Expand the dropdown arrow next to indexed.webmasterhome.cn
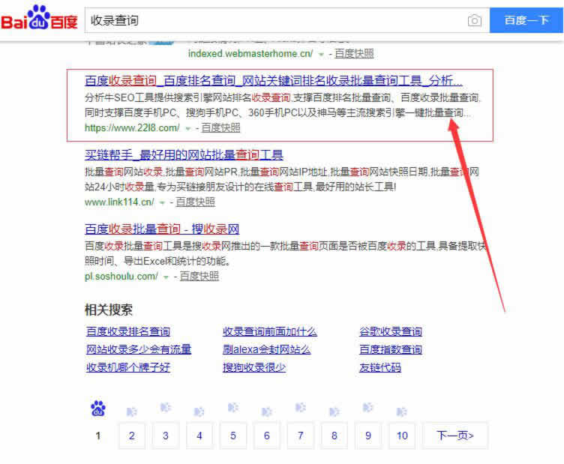Image resolution: width=564 pixels, height=464 pixels. click(321, 55)
